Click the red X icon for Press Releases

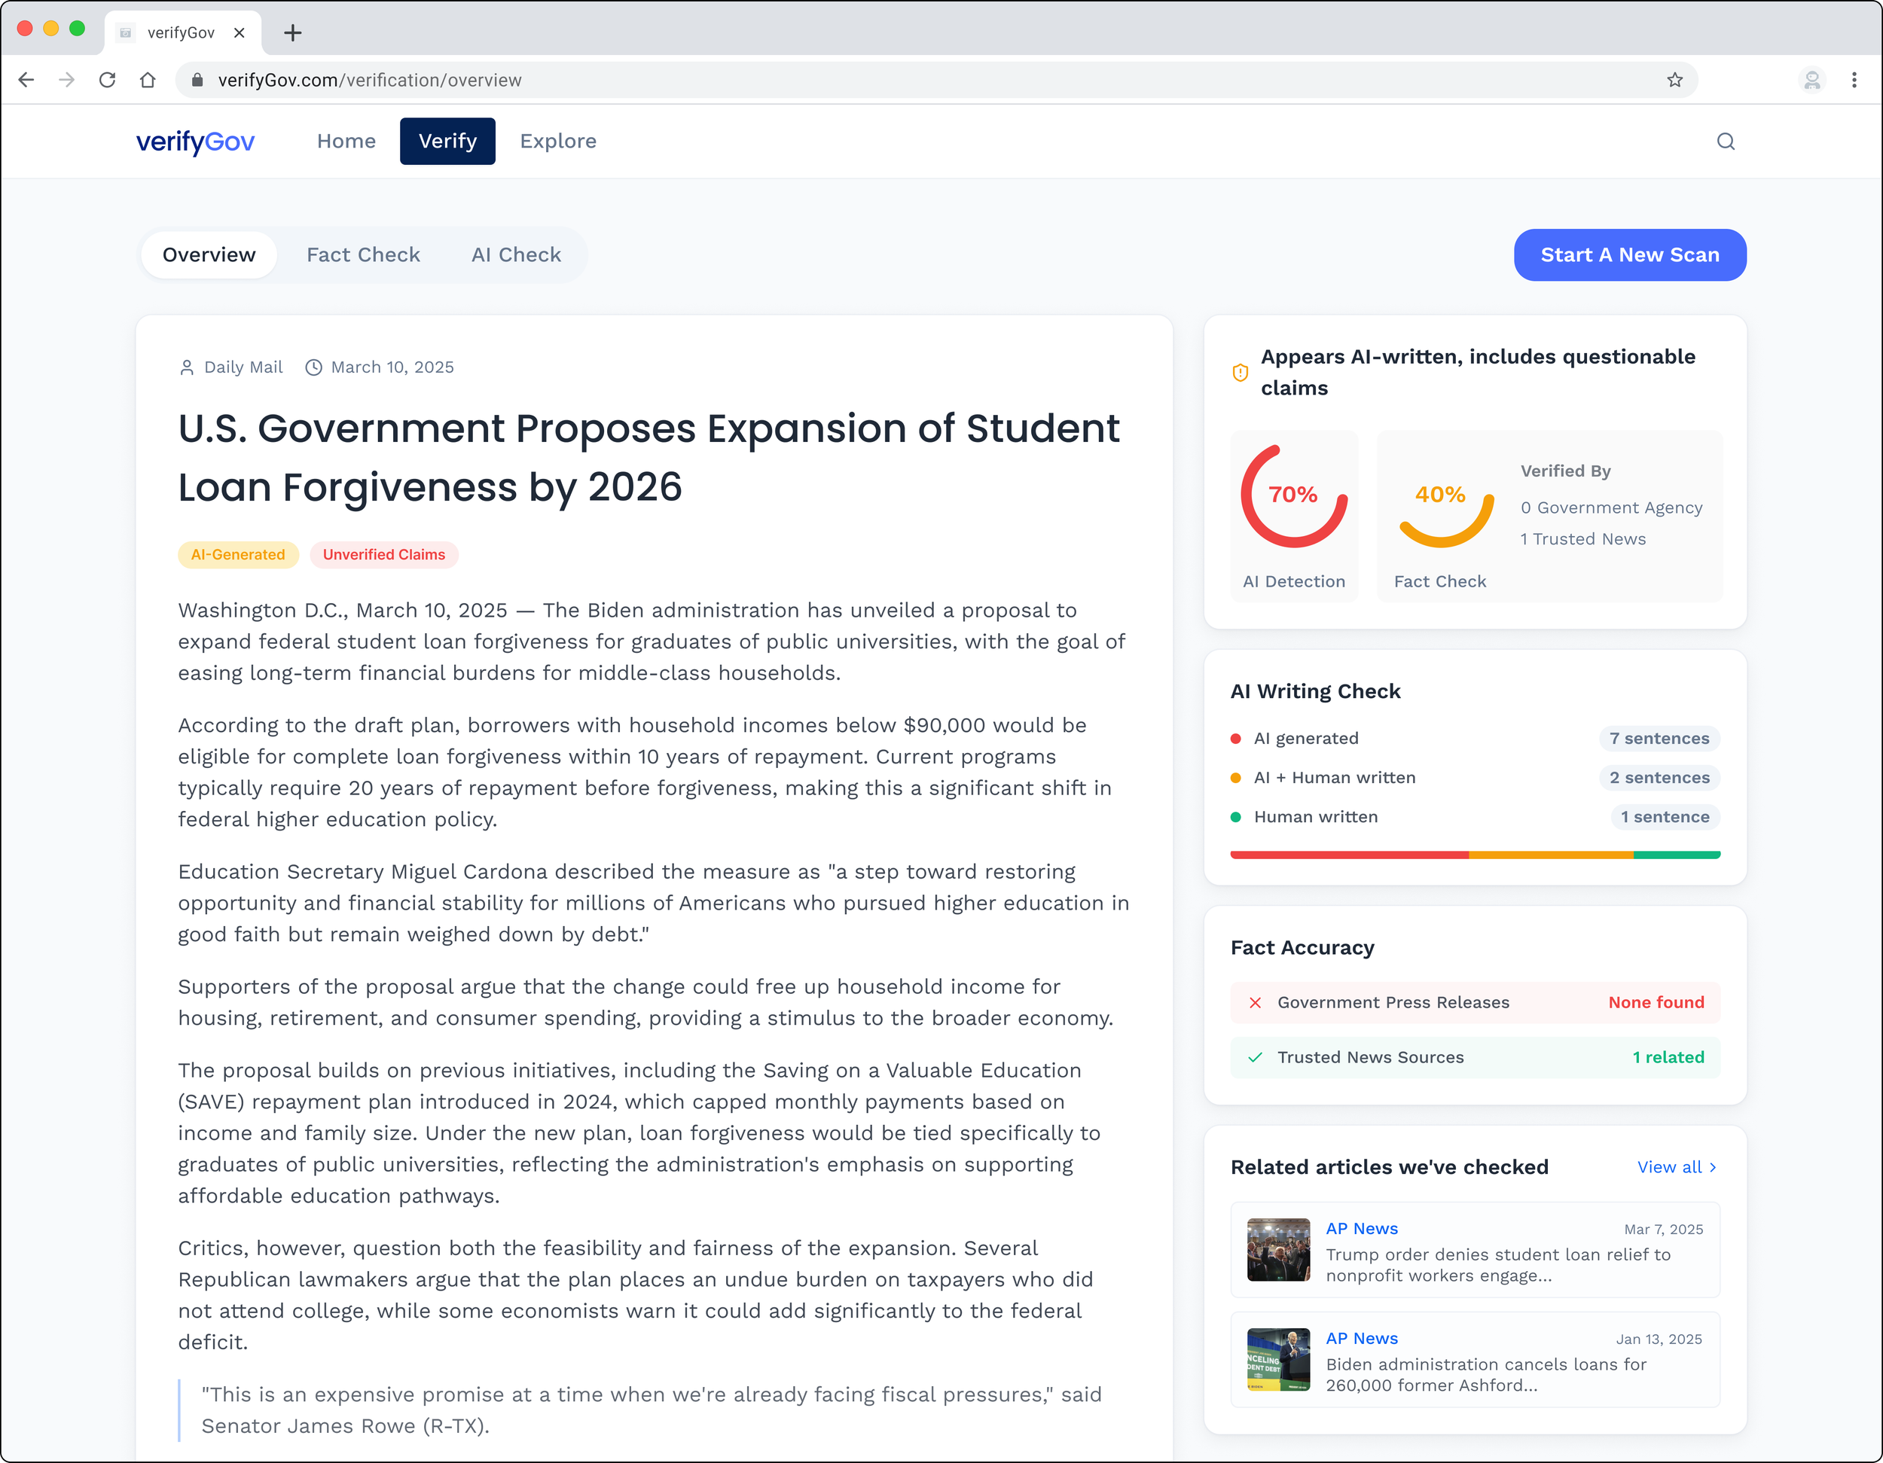tap(1256, 1003)
